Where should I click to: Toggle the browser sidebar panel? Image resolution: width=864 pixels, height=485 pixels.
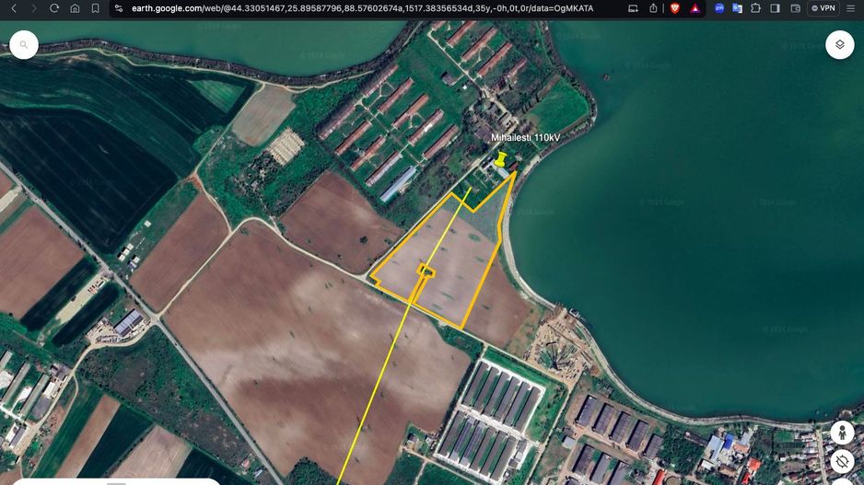(x=775, y=8)
